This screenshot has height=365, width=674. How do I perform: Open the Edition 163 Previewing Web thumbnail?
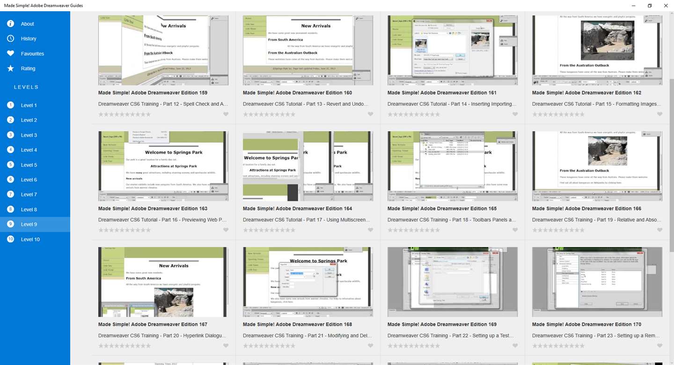coord(163,166)
